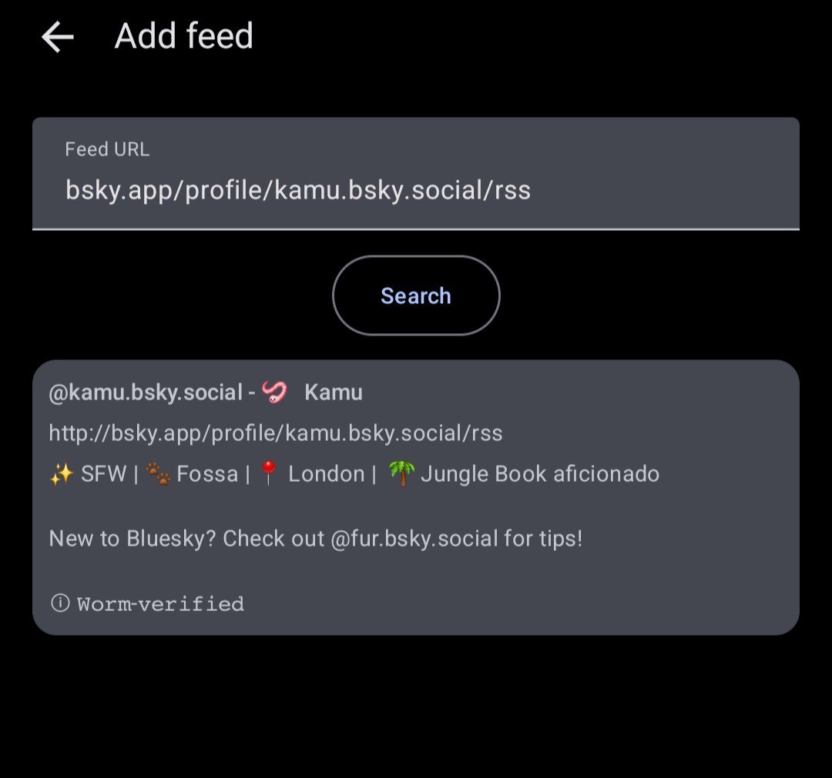Click the palm tree emoji
This screenshot has width=832, height=778.
pyautogui.click(x=401, y=473)
